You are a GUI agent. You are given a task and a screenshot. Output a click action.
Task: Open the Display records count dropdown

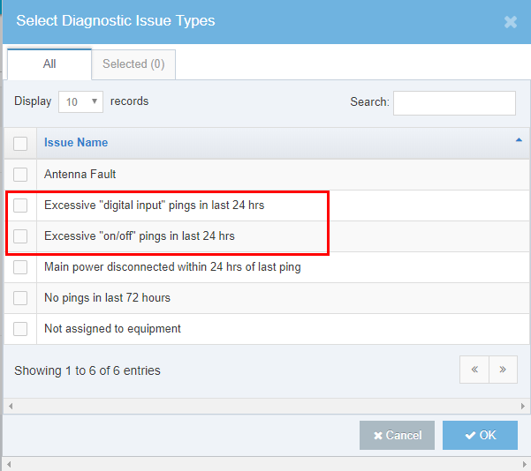80,102
